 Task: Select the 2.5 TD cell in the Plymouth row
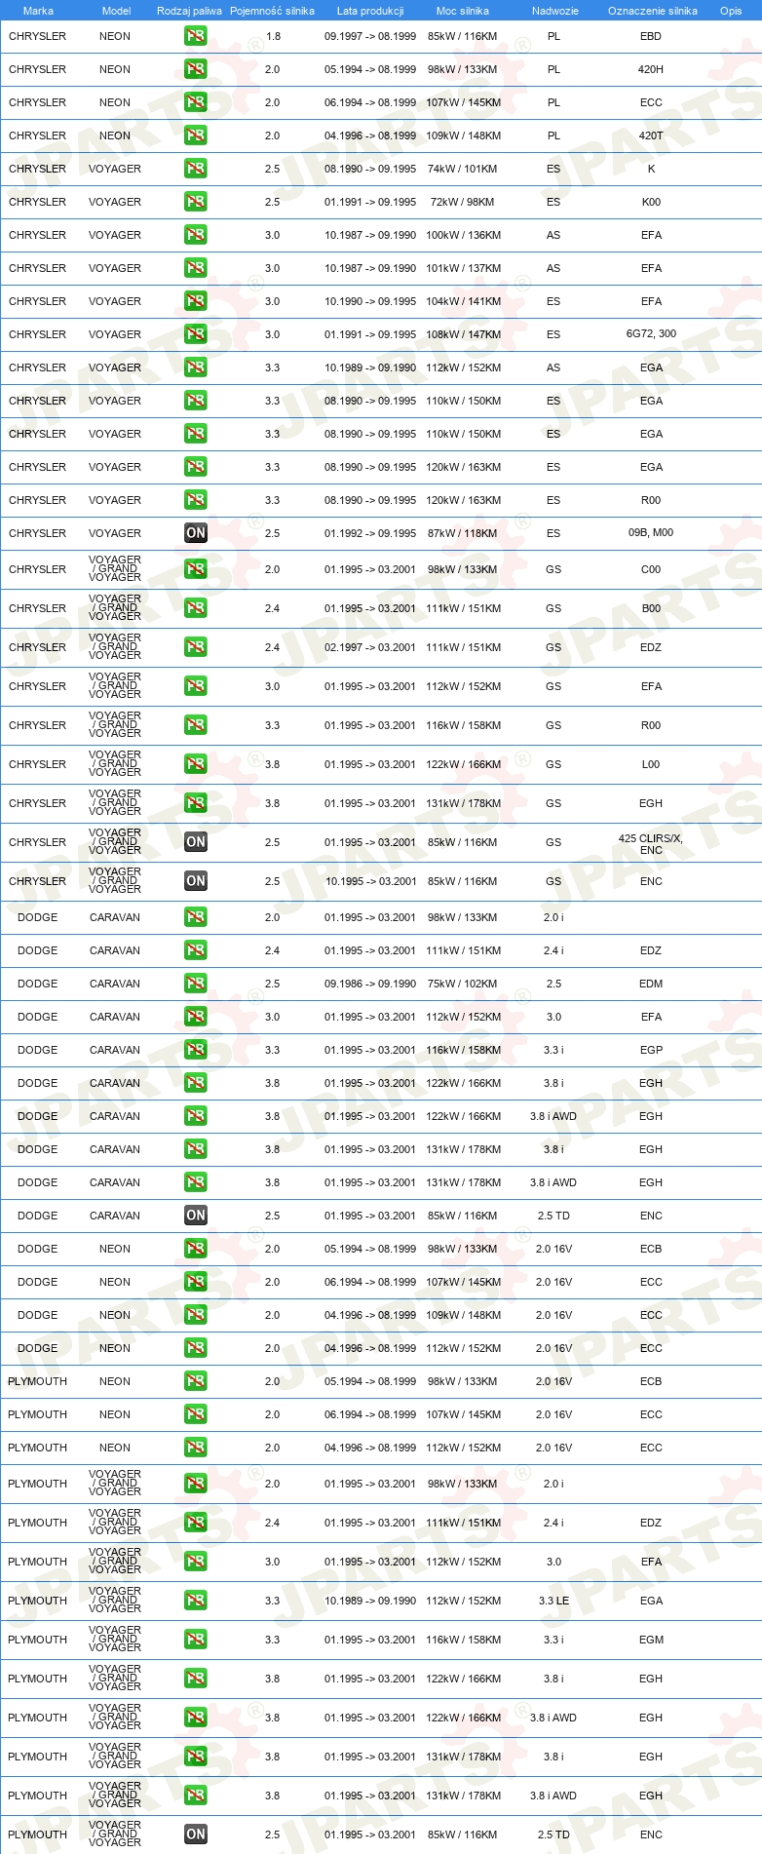[x=553, y=1835]
